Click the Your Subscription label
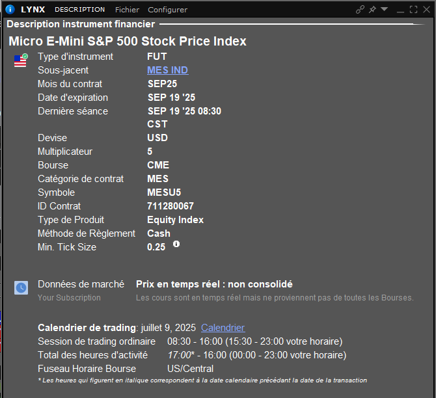 (x=69, y=298)
